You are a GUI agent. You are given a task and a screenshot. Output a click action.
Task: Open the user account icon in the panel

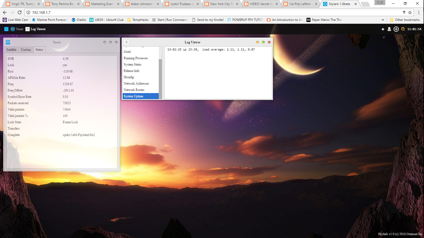[389, 29]
